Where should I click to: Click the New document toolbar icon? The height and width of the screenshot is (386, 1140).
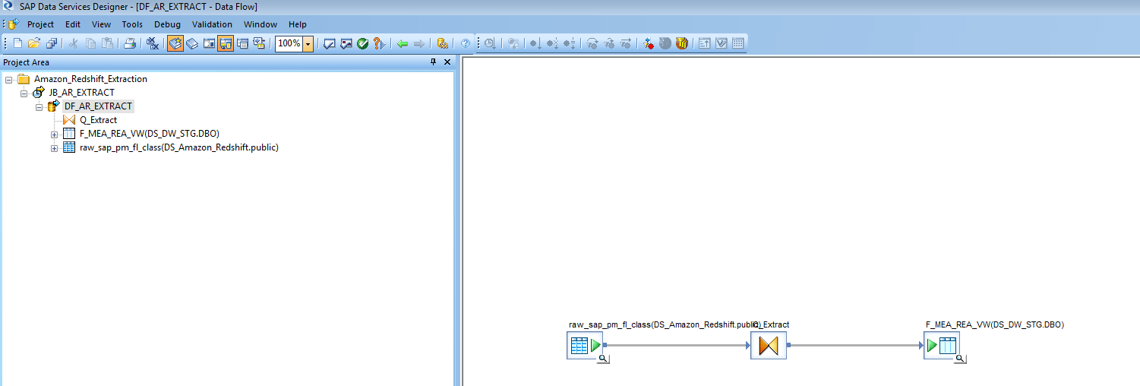(18, 44)
